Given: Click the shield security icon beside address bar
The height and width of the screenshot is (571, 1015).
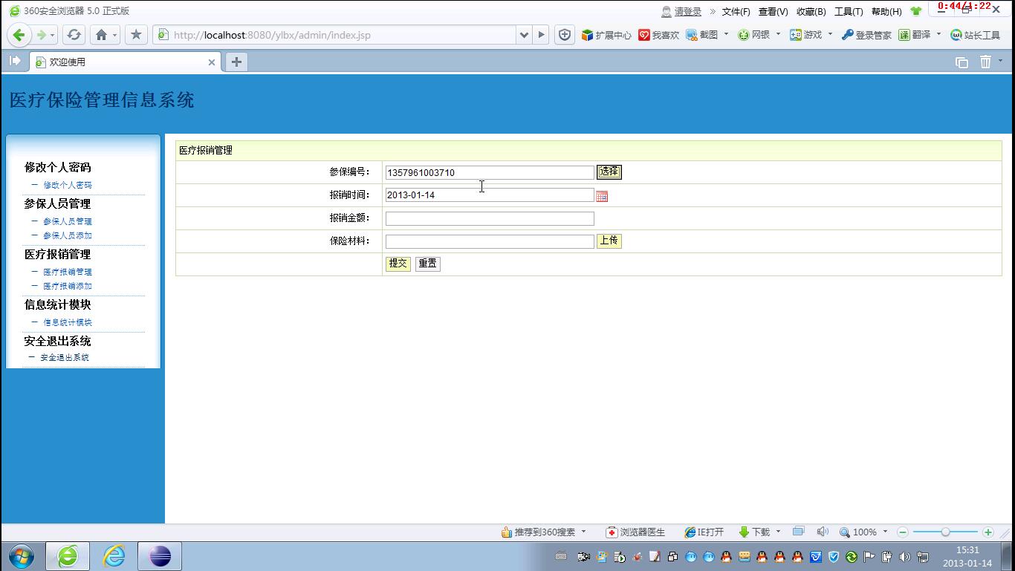Looking at the screenshot, I should coord(565,35).
